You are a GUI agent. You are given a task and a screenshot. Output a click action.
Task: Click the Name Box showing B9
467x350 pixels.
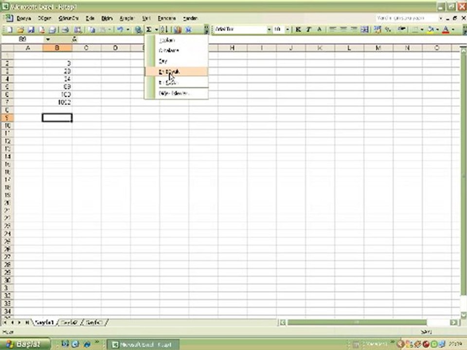click(23, 39)
